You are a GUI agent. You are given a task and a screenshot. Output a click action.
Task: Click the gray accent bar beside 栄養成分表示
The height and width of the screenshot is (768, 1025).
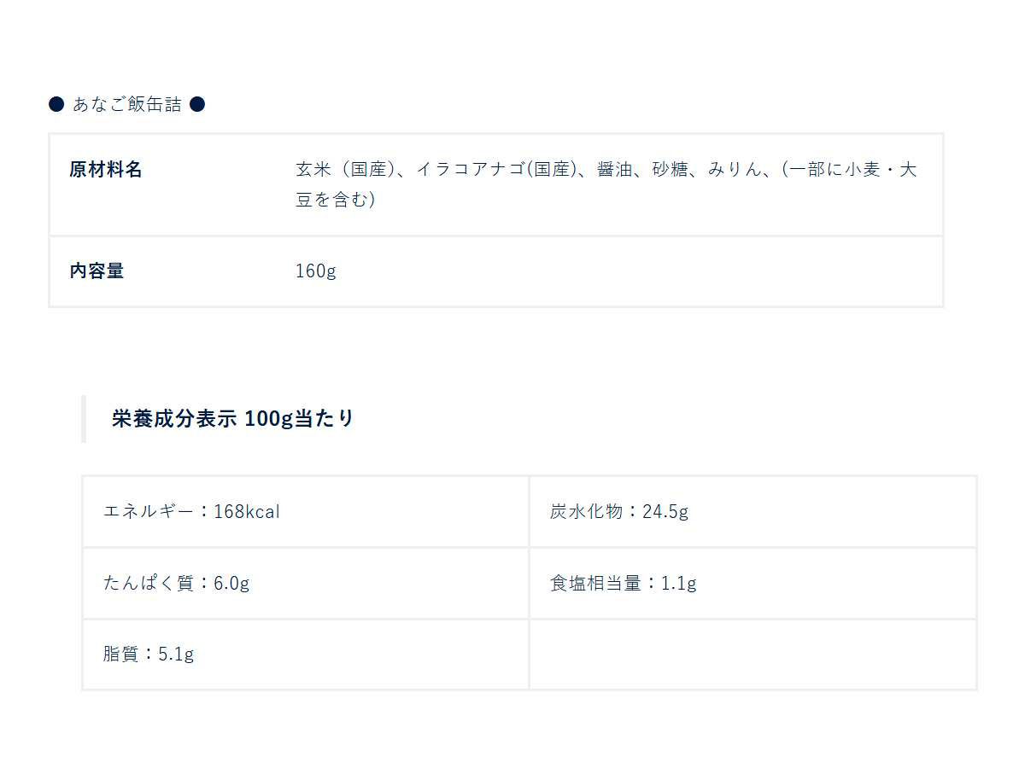pos(84,419)
